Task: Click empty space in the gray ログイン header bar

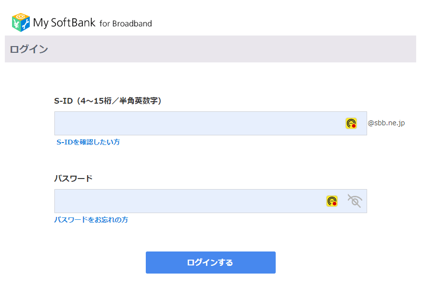Action: tap(241, 49)
